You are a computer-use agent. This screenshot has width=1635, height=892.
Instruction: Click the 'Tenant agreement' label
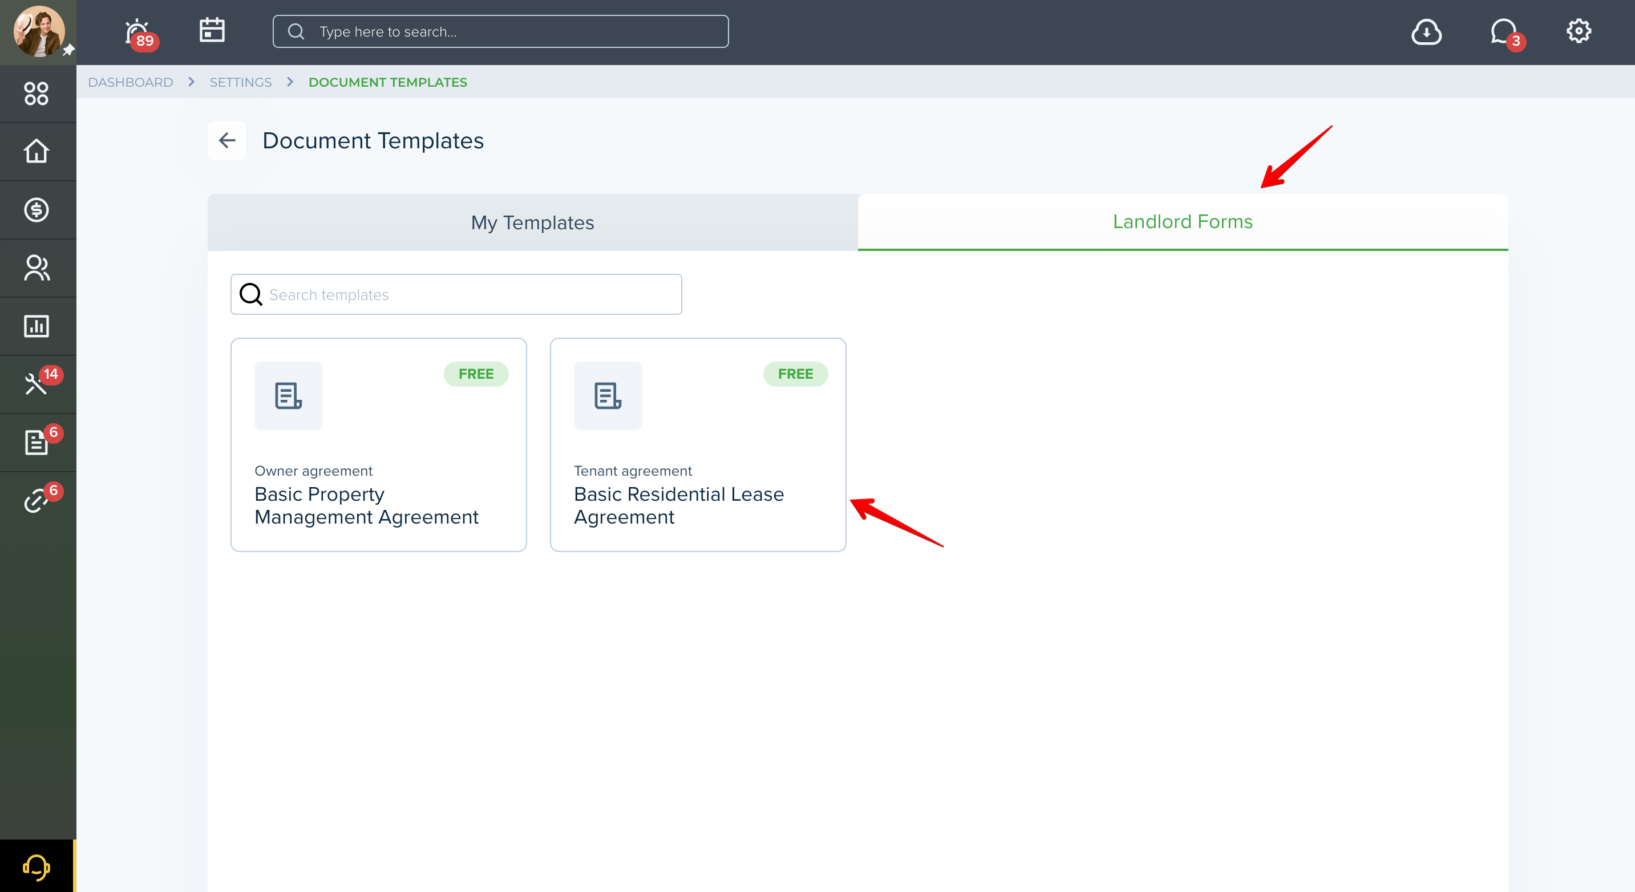(633, 471)
